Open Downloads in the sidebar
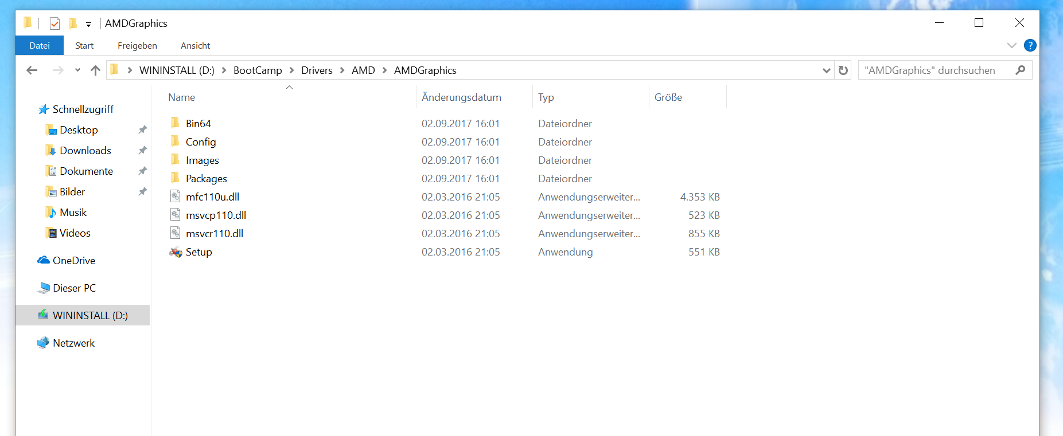 pyautogui.click(x=85, y=150)
